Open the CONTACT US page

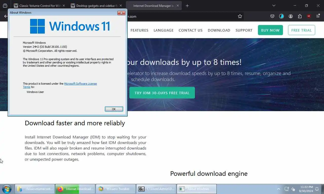191,30
